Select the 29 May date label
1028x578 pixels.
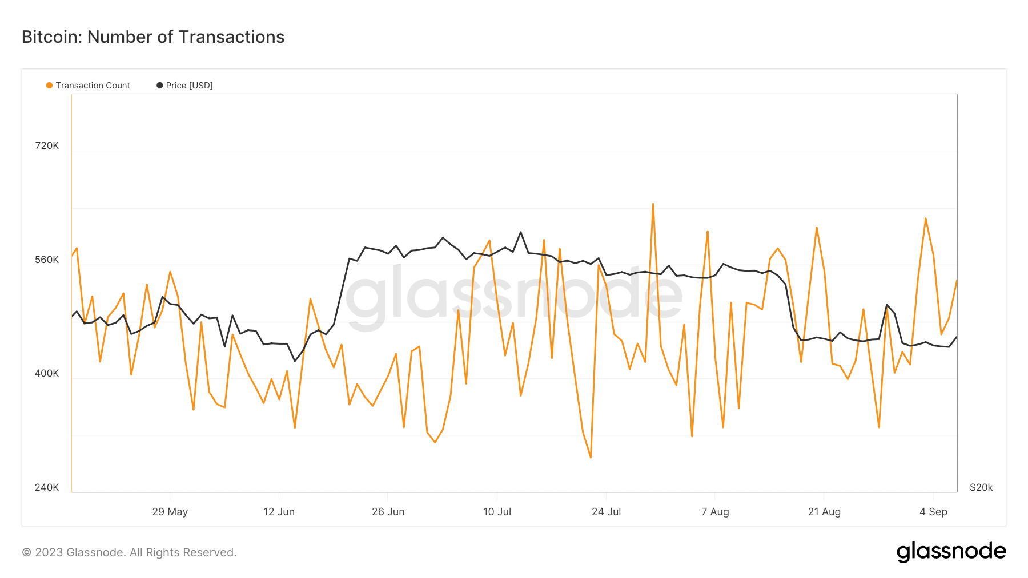(x=170, y=512)
